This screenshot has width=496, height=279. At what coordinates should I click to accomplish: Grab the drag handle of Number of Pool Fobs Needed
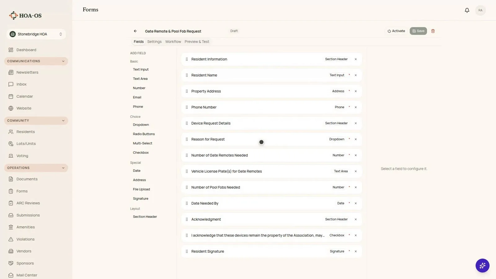187,187
